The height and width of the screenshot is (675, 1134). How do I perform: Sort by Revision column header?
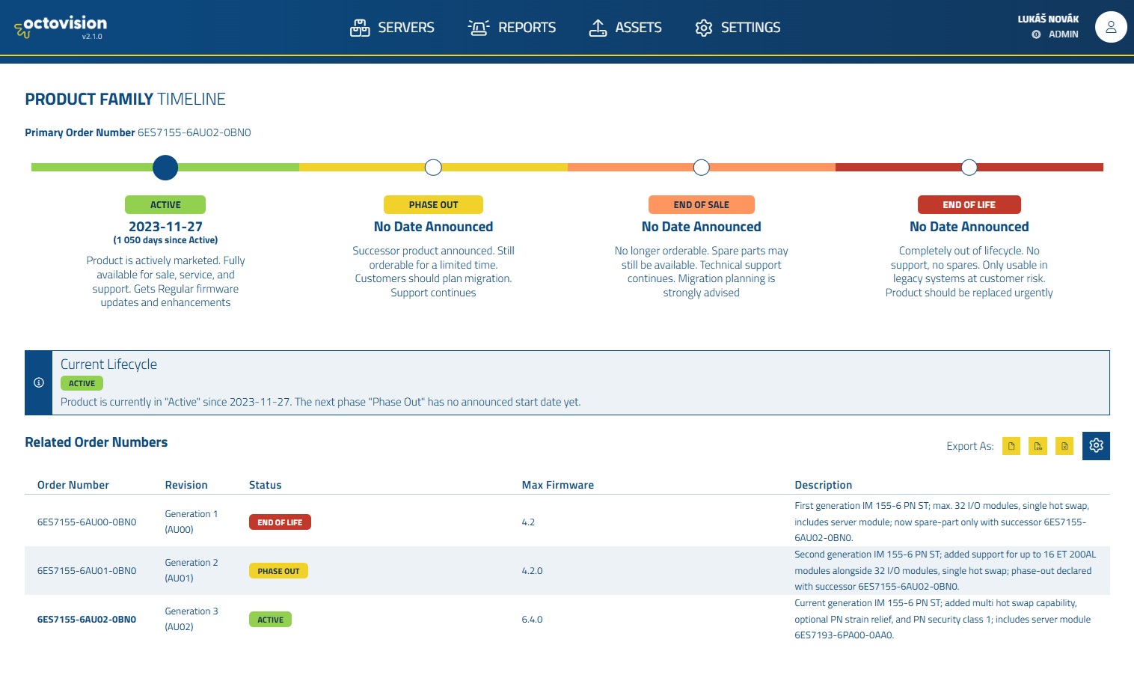point(186,485)
